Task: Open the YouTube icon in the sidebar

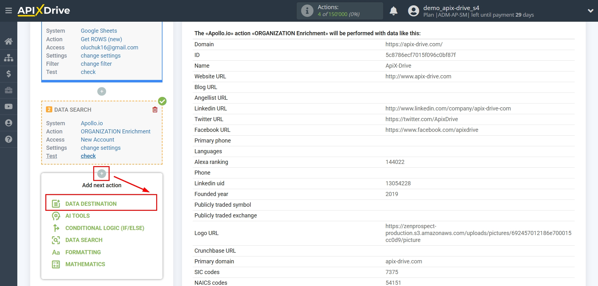Action: [x=9, y=106]
